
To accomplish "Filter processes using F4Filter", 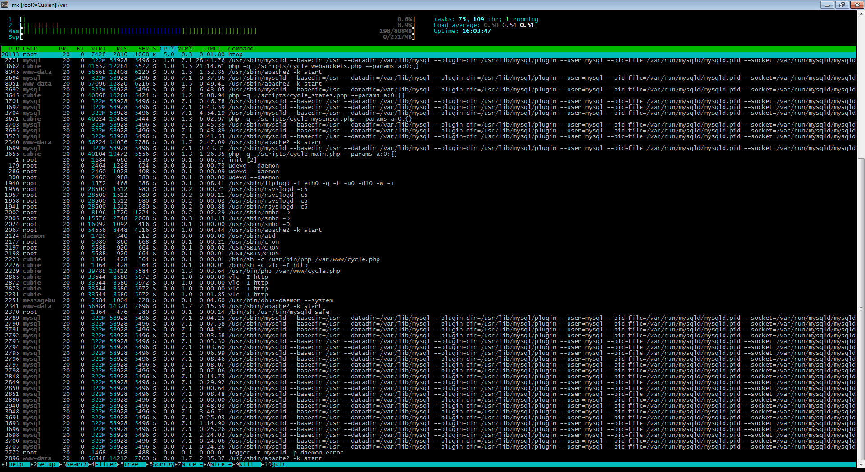I will [103, 464].
